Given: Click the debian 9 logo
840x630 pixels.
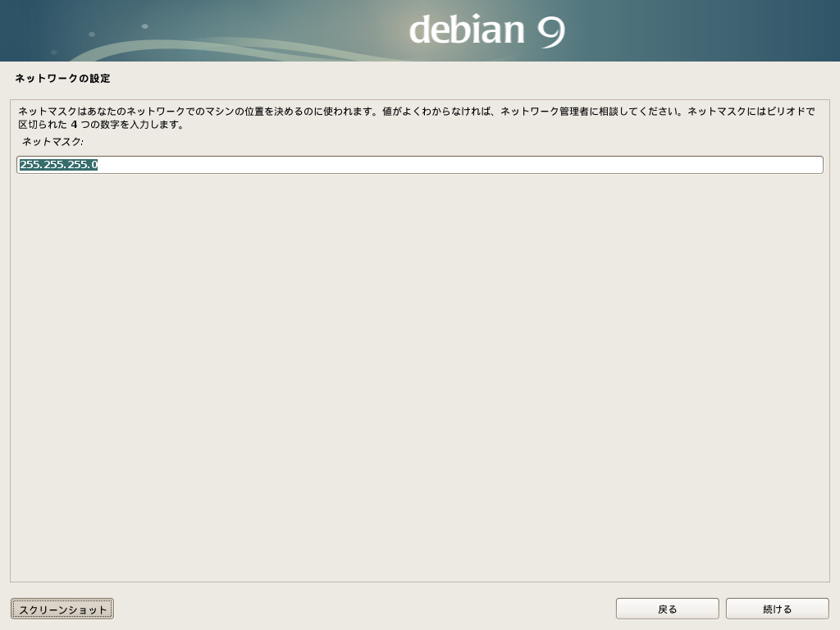Looking at the screenshot, I should (486, 30).
